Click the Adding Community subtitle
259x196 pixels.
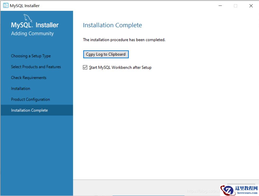point(32,33)
